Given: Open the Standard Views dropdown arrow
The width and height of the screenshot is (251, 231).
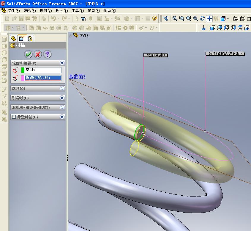Looking at the screenshot, I should [x=228, y=19].
